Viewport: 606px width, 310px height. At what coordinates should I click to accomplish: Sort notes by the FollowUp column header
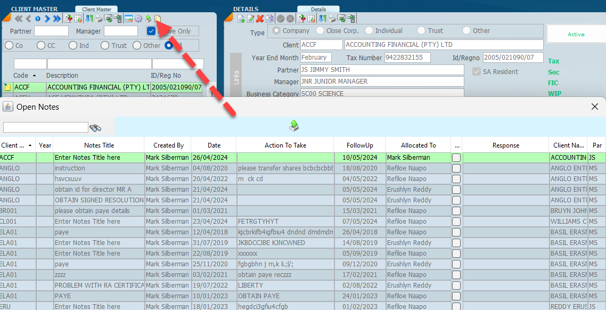click(359, 145)
